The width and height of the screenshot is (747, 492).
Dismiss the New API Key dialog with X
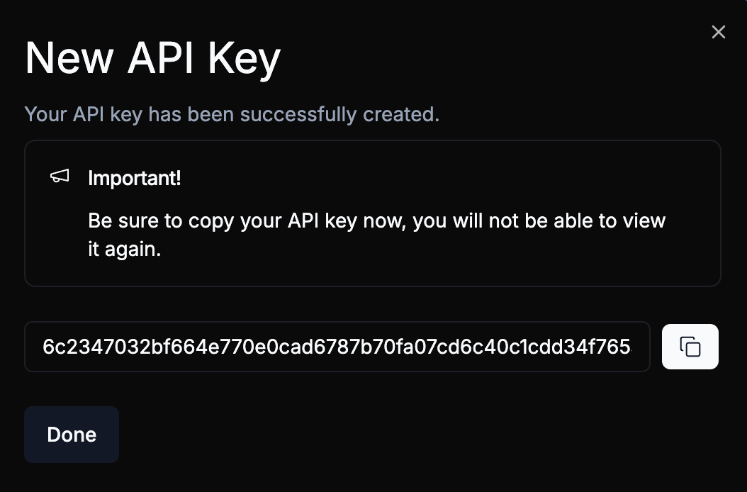tap(718, 31)
